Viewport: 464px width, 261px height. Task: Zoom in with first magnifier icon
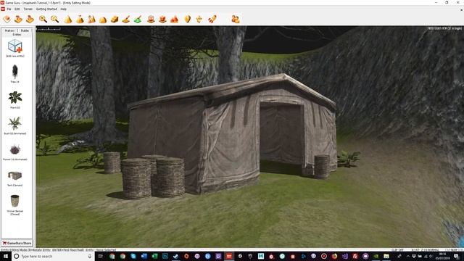pos(43,20)
